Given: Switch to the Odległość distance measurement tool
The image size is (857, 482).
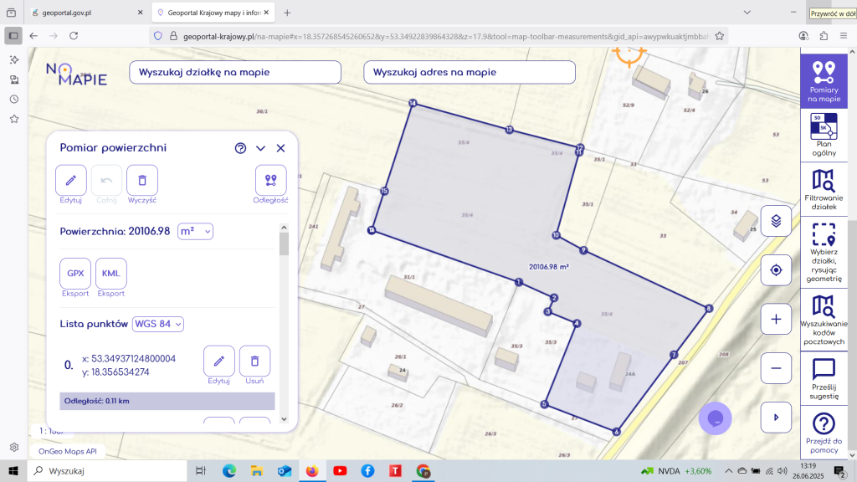Looking at the screenshot, I should tap(270, 180).
